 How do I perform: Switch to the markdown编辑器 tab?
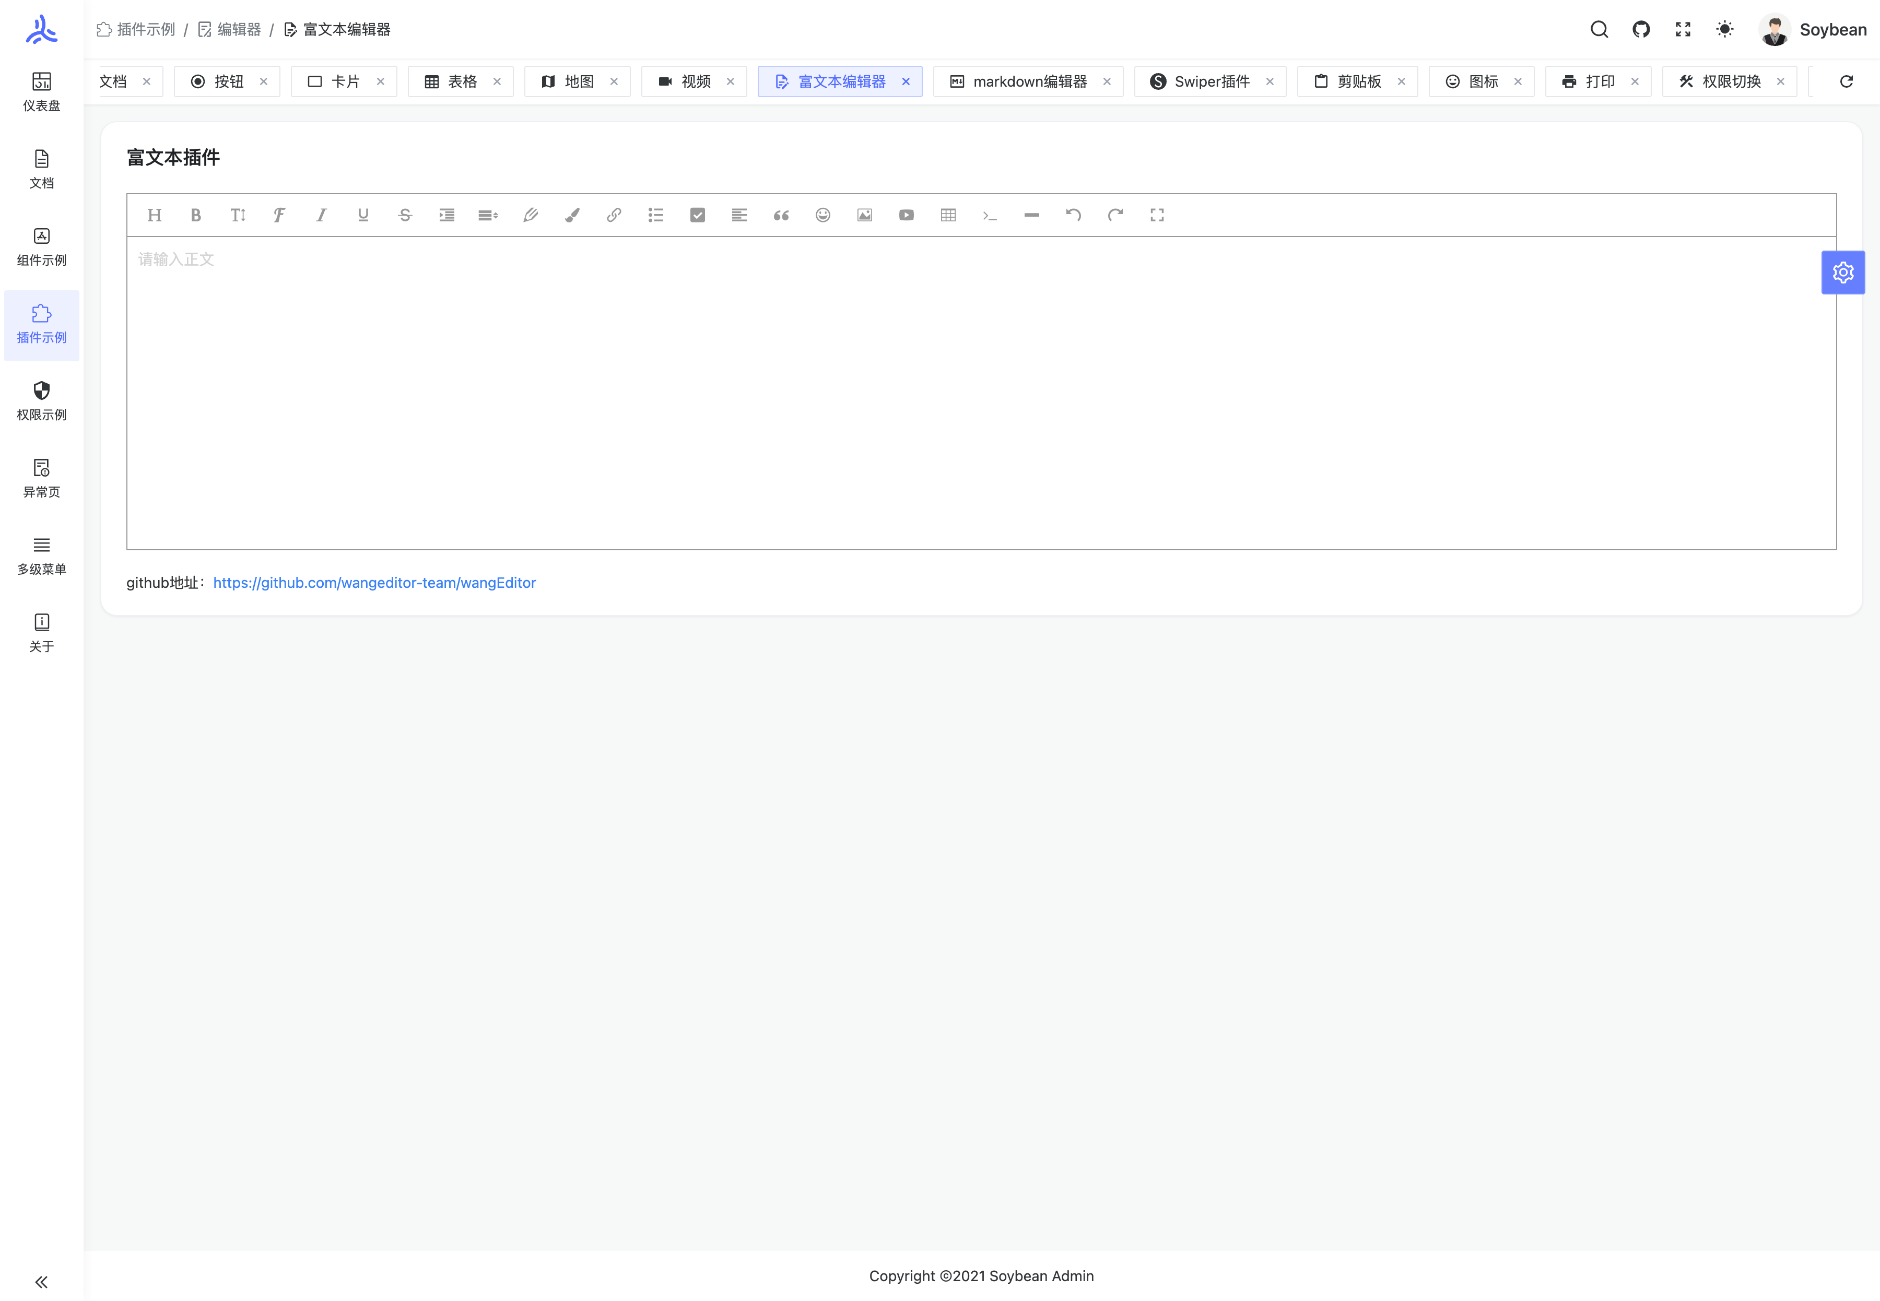point(1029,81)
